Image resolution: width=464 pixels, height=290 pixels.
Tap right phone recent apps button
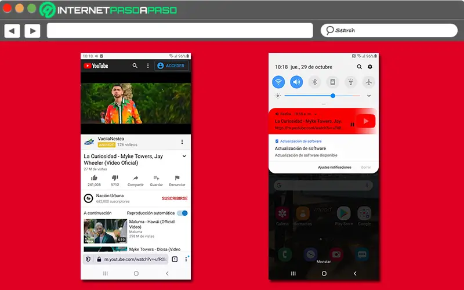pos(293,273)
